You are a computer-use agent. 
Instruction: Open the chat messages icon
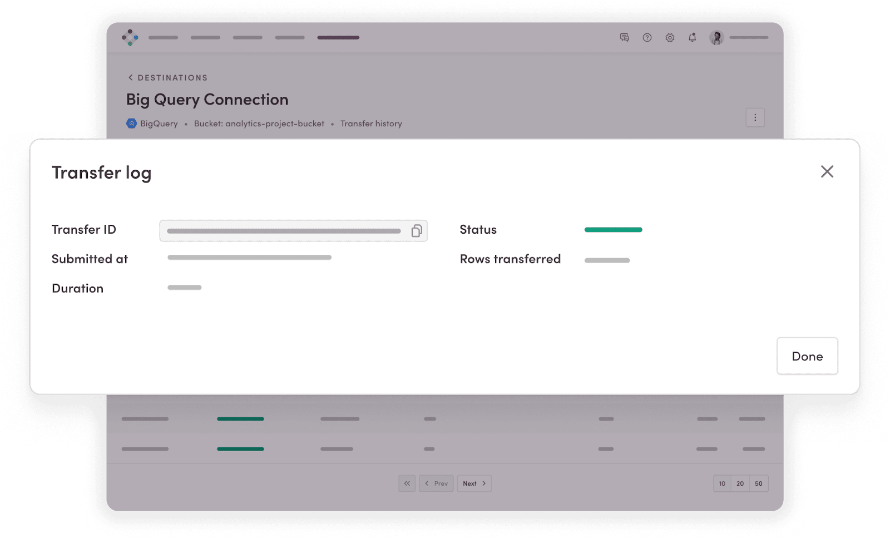click(624, 38)
